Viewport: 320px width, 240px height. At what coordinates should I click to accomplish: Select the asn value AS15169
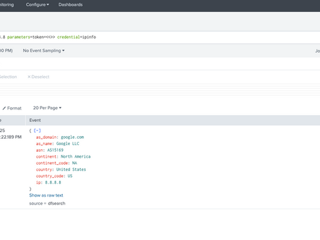55,150
